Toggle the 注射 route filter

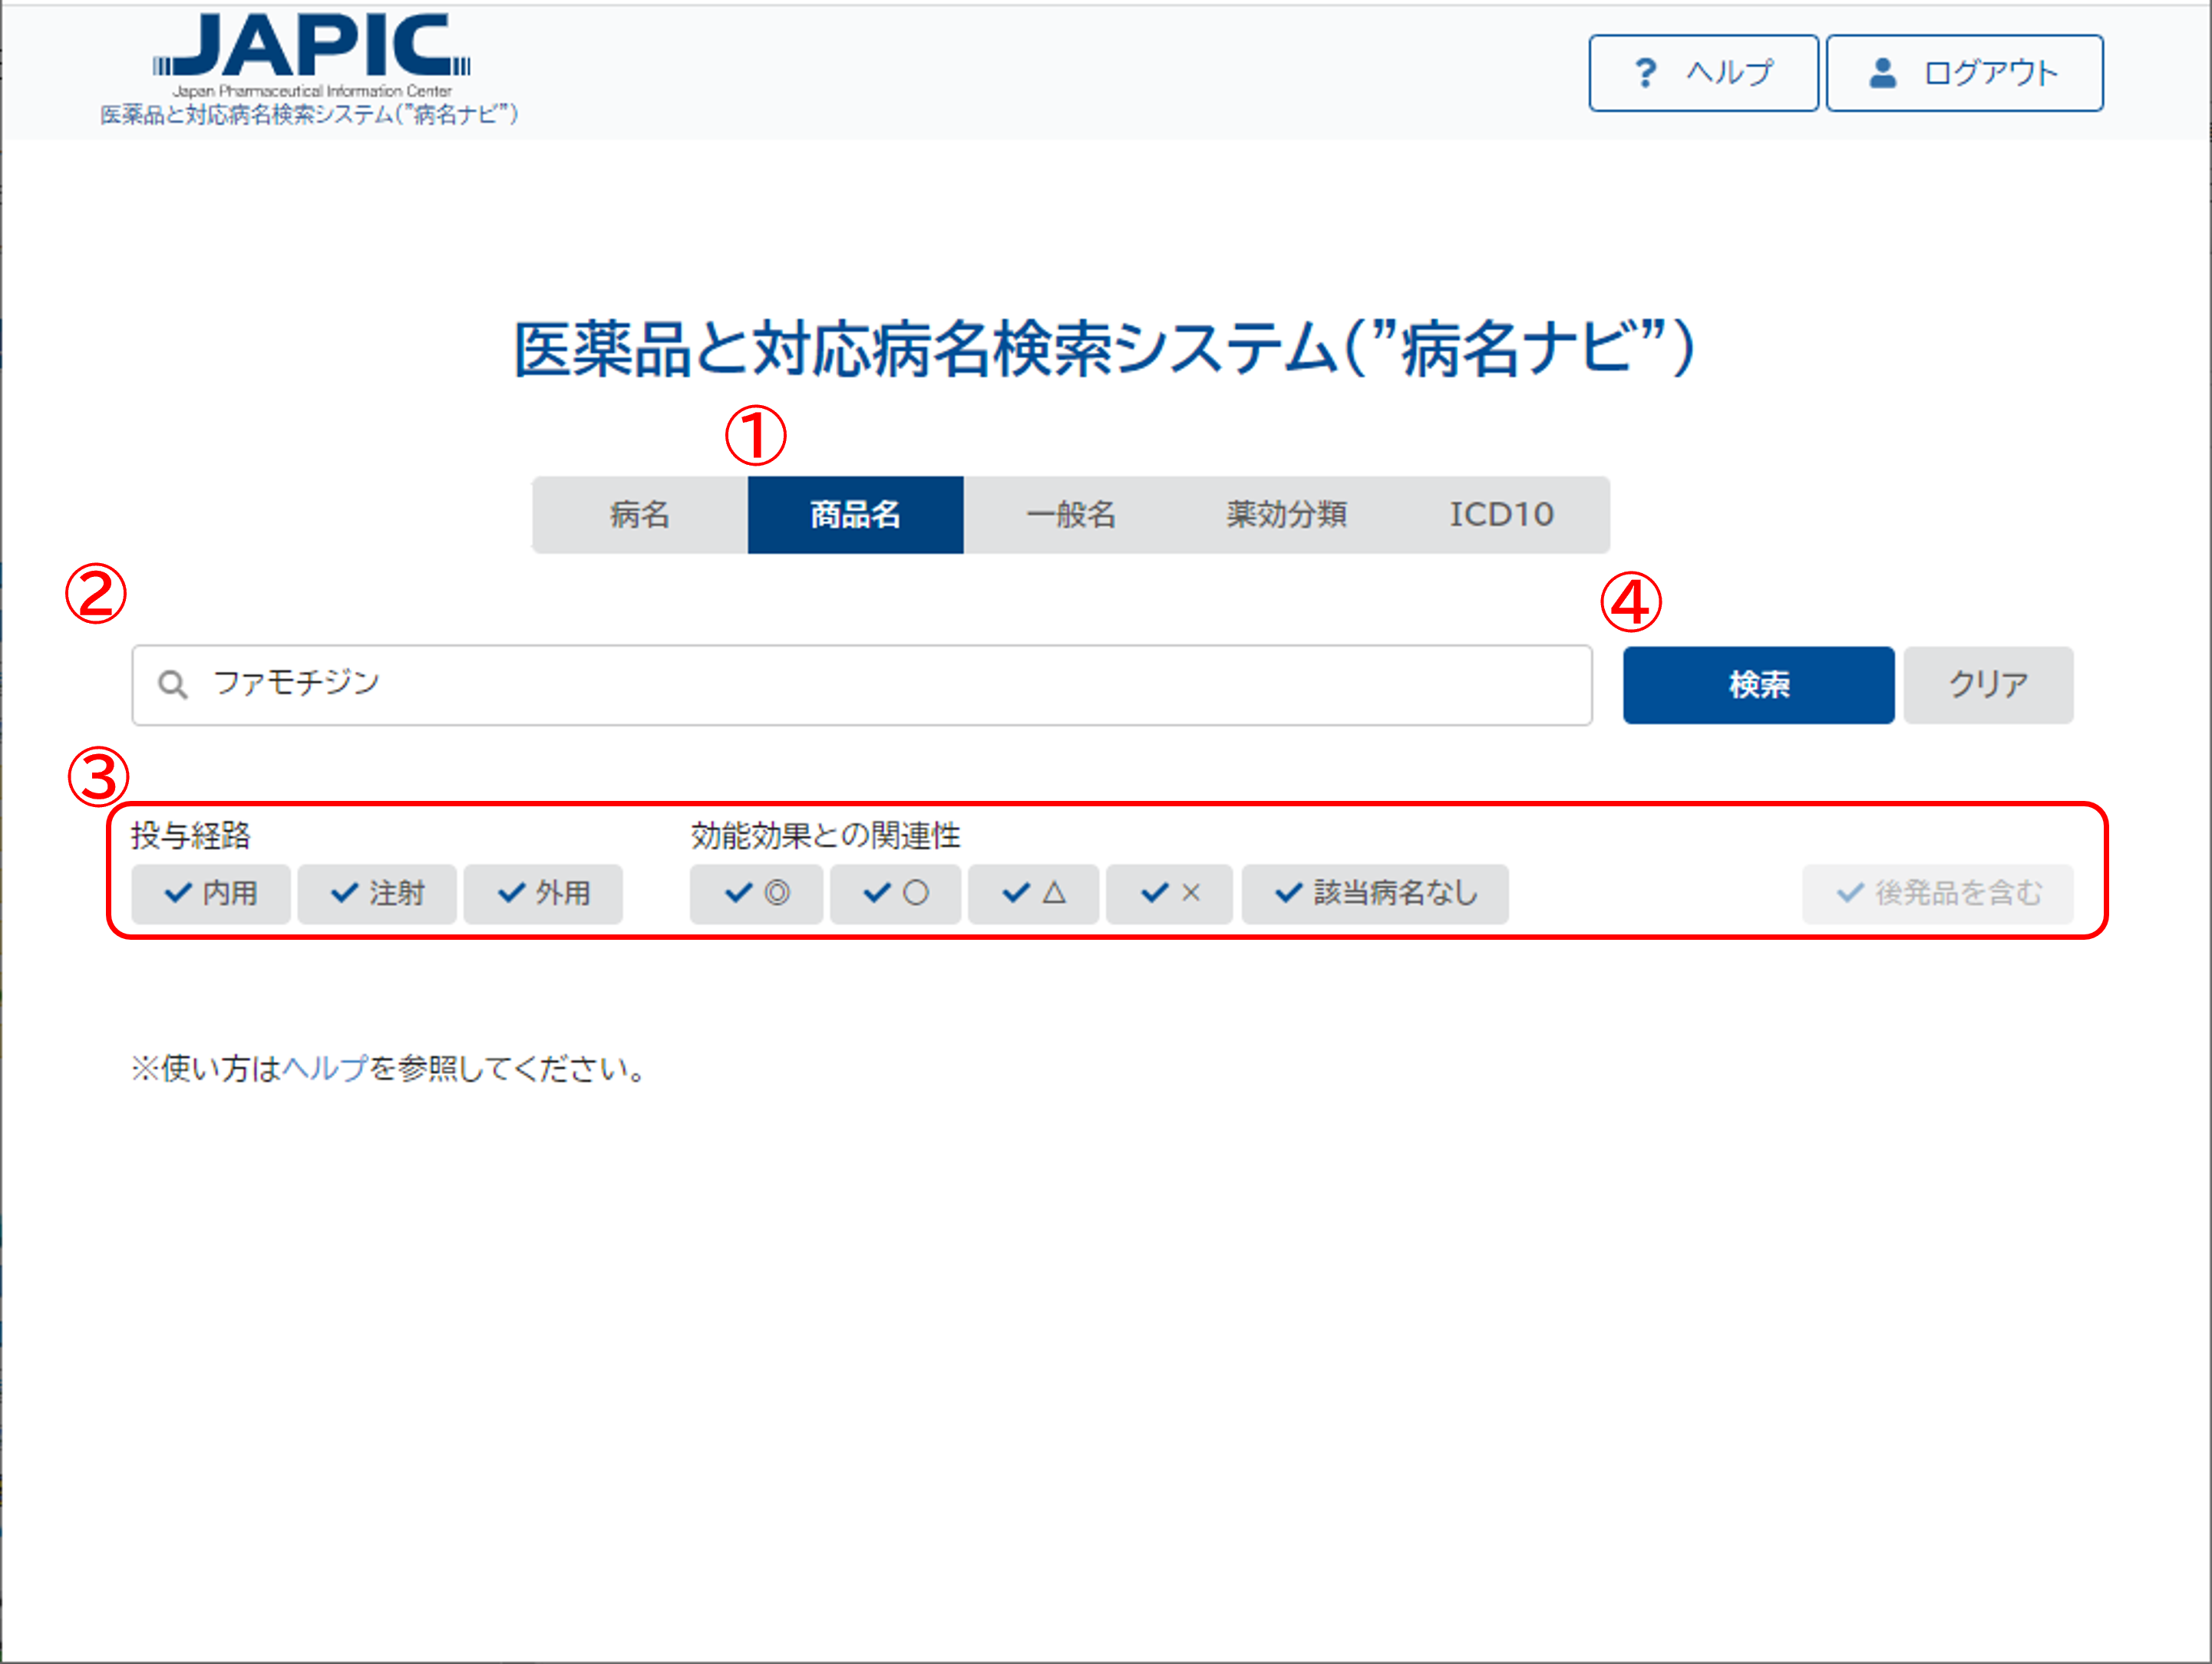click(x=377, y=894)
